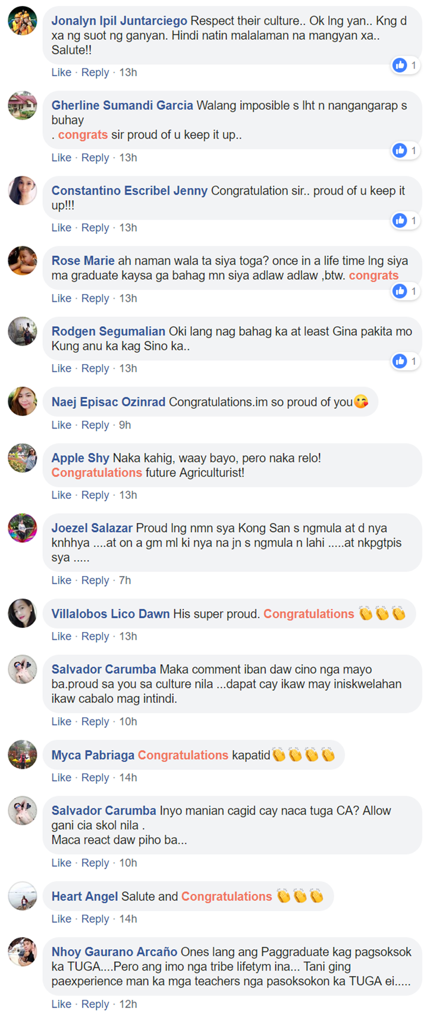Image resolution: width=446 pixels, height=1017 pixels.
Task: Open Gherline Sumandi Garcia's profile name
Action: (122, 105)
